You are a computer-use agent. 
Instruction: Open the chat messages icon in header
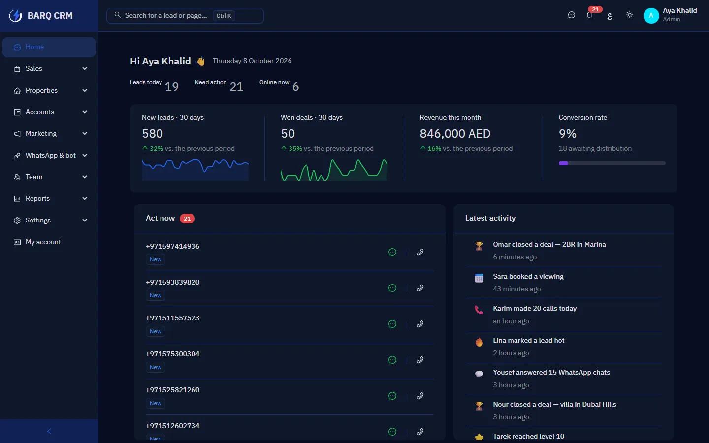572,15
